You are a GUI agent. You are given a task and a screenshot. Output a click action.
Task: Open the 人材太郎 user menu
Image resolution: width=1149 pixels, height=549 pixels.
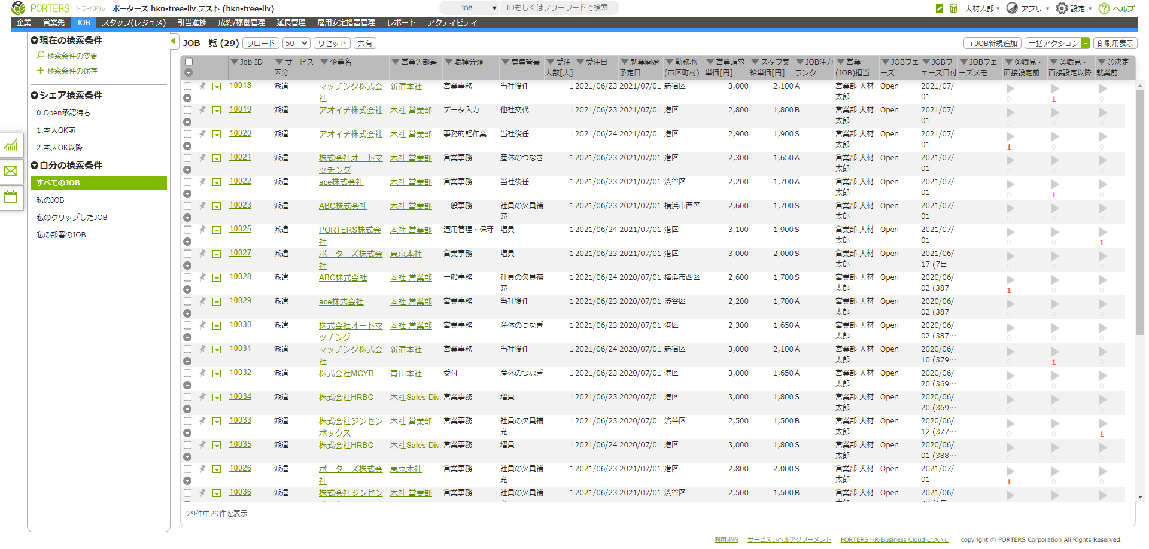click(982, 8)
